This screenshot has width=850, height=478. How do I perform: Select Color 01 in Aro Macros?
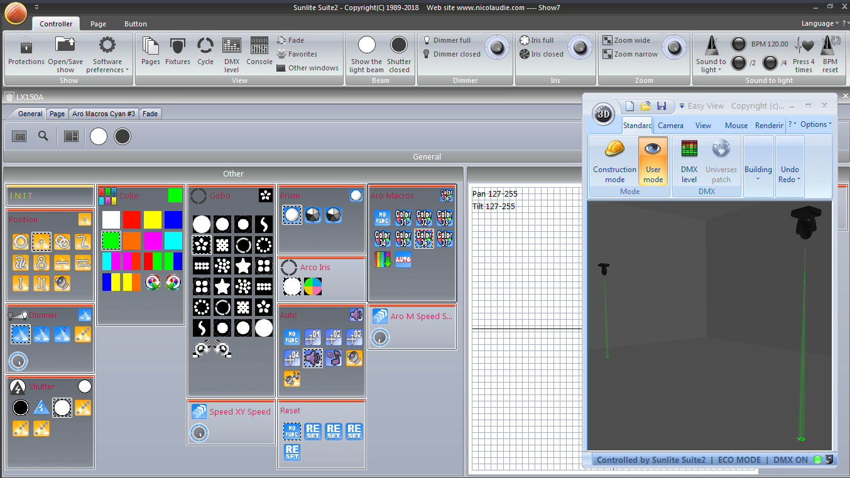[x=403, y=218]
